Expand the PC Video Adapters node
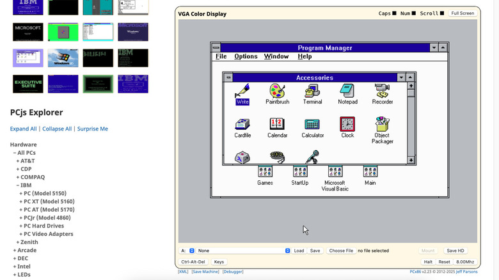This screenshot has height=280, width=499. [x=47, y=234]
